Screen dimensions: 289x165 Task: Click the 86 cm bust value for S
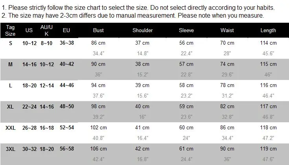tap(98, 43)
